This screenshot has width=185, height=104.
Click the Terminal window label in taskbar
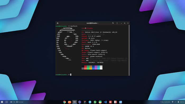(x=20, y=102)
